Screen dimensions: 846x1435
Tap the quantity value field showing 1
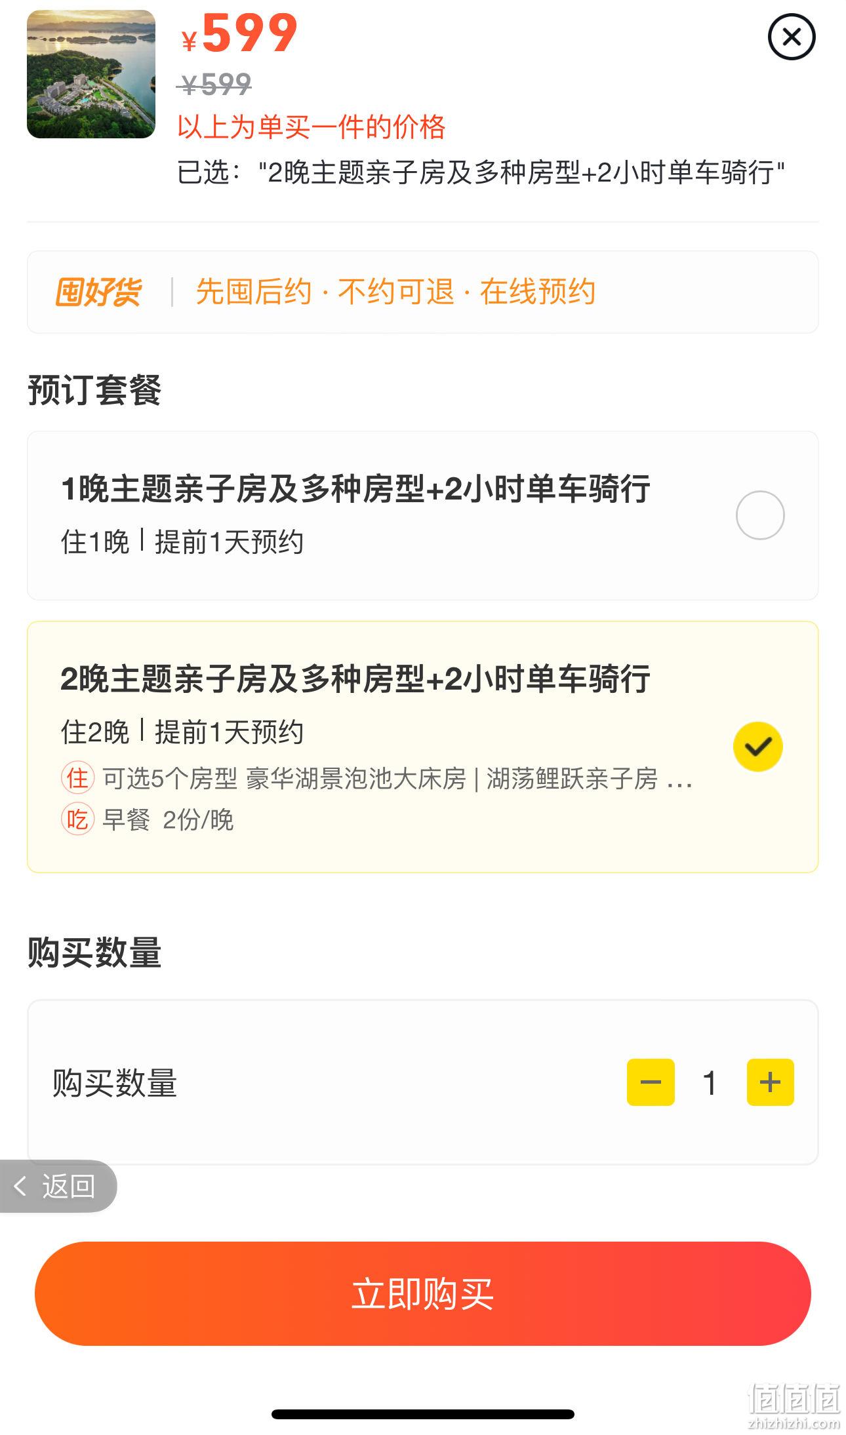pos(710,1083)
